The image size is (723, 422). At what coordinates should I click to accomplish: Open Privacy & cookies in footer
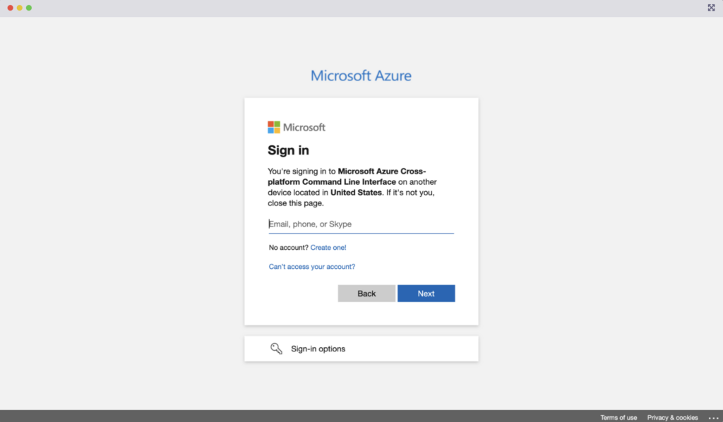(672, 417)
